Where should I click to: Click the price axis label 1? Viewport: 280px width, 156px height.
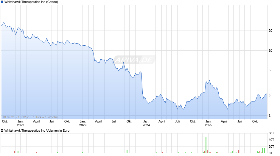(270, 116)
